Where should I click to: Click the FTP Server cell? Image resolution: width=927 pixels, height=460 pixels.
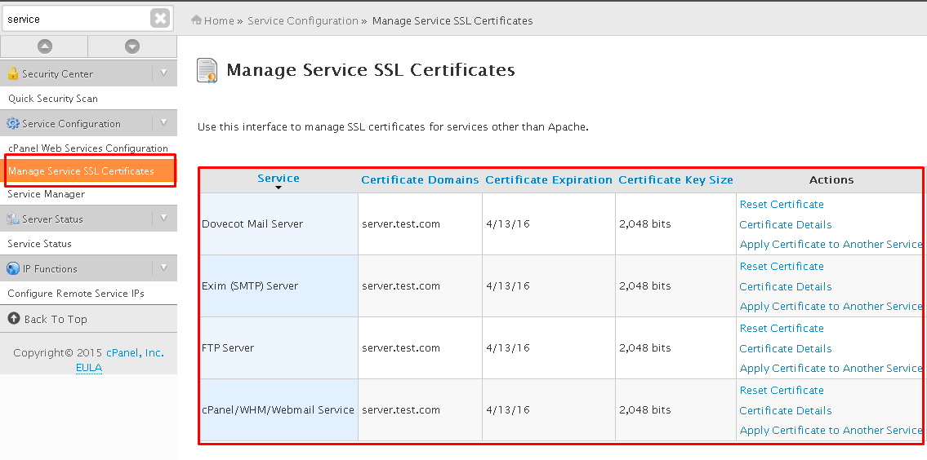279,347
